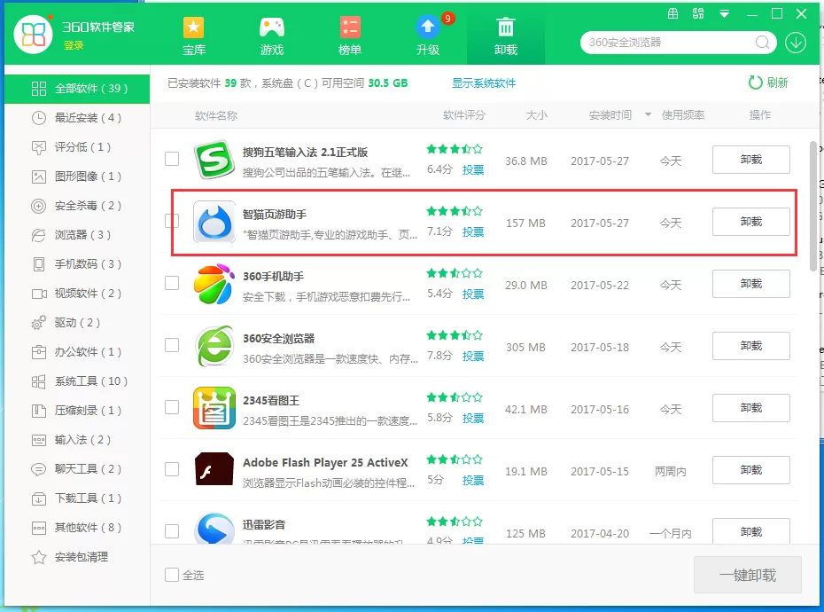
Task: Select 输入法 (2) category
Action: (x=77, y=440)
